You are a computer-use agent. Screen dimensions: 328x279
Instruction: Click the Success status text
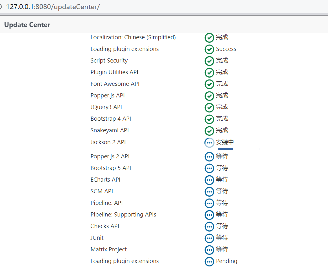226,49
